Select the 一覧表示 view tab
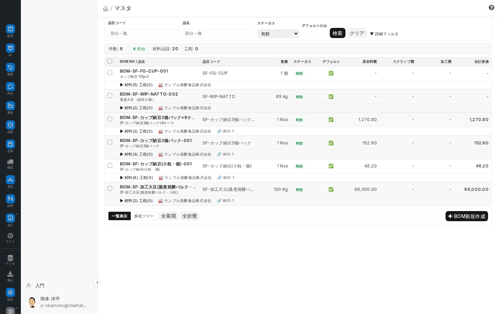Viewport: 502px width, 314px height. click(120, 216)
